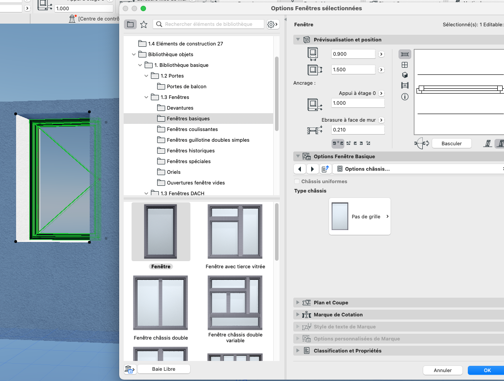The height and width of the screenshot is (381, 504).
Task: Select elevation view preview icon
Action: pyautogui.click(x=405, y=65)
